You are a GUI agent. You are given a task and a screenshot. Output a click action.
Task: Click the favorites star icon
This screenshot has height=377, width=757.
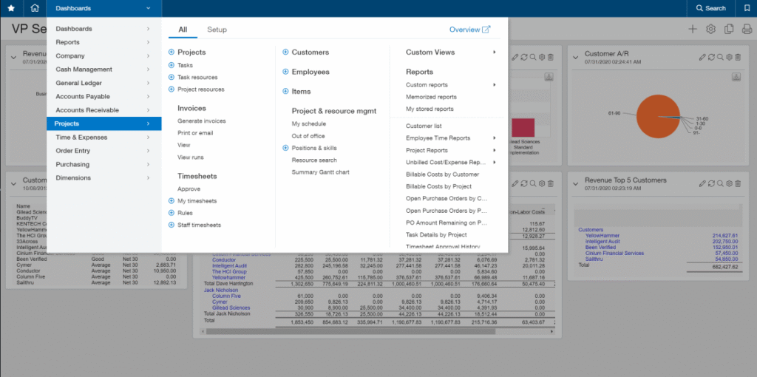point(11,8)
